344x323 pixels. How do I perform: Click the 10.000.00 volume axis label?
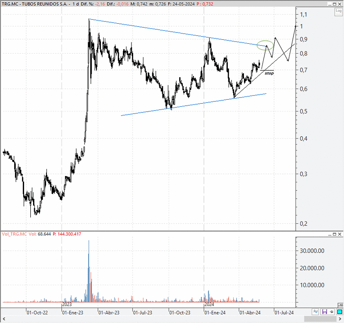312,285
